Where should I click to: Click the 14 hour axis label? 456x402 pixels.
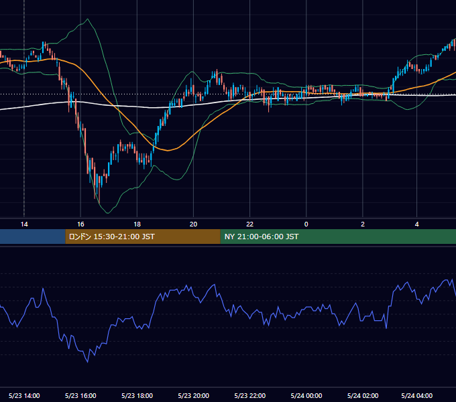pyautogui.click(x=24, y=224)
